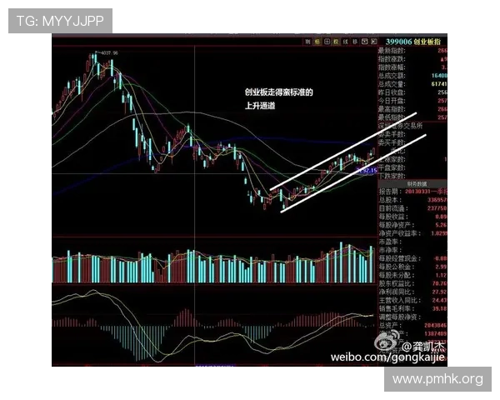Open the 财务数据 panel header
The image size is (500, 400).
(394, 183)
